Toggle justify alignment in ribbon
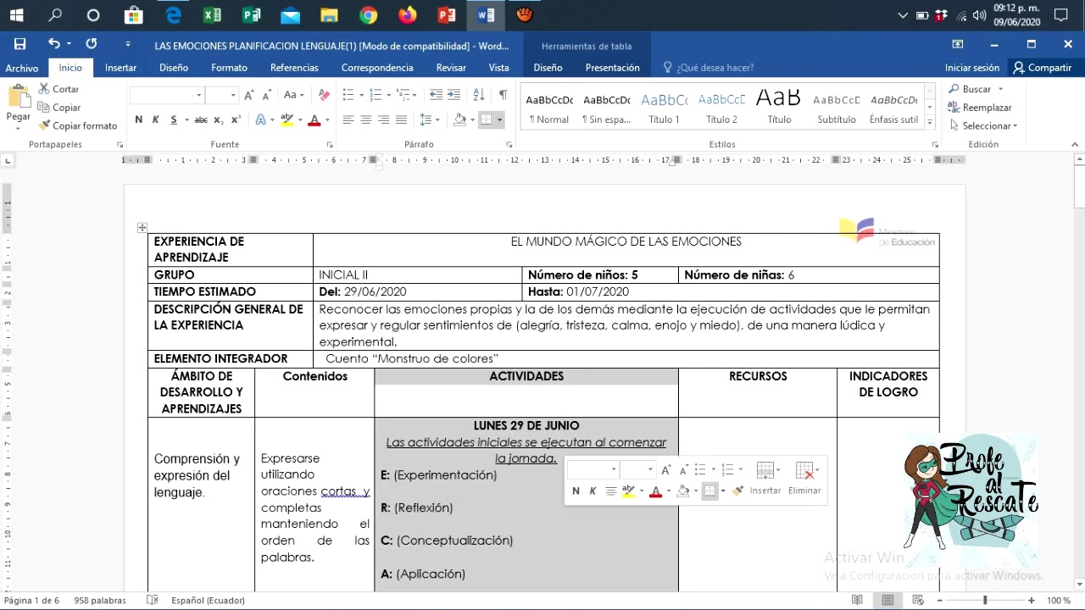This screenshot has height=610, width=1085. [402, 120]
